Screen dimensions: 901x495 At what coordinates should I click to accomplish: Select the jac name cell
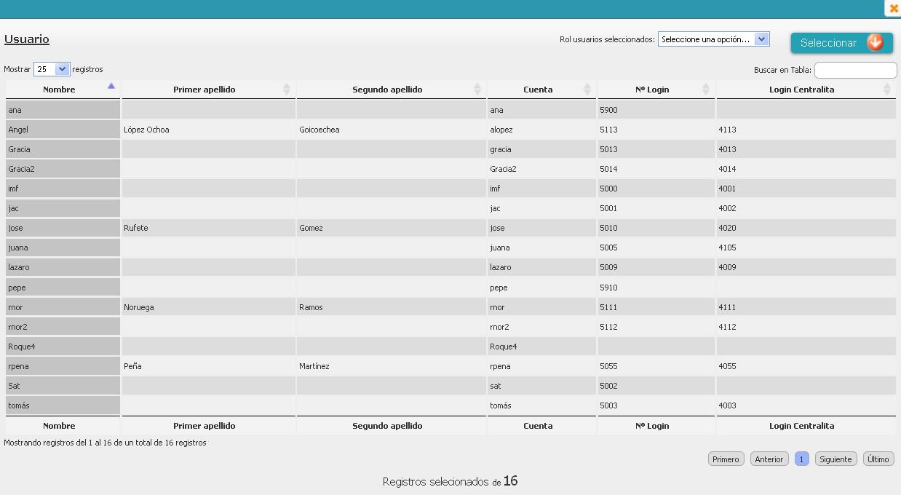[x=63, y=208]
